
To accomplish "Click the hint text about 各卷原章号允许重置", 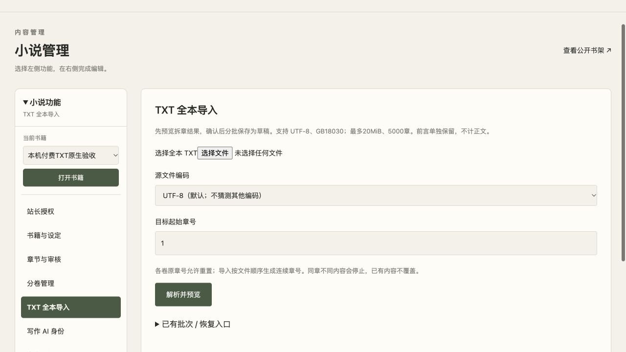I will pyautogui.click(x=288, y=270).
